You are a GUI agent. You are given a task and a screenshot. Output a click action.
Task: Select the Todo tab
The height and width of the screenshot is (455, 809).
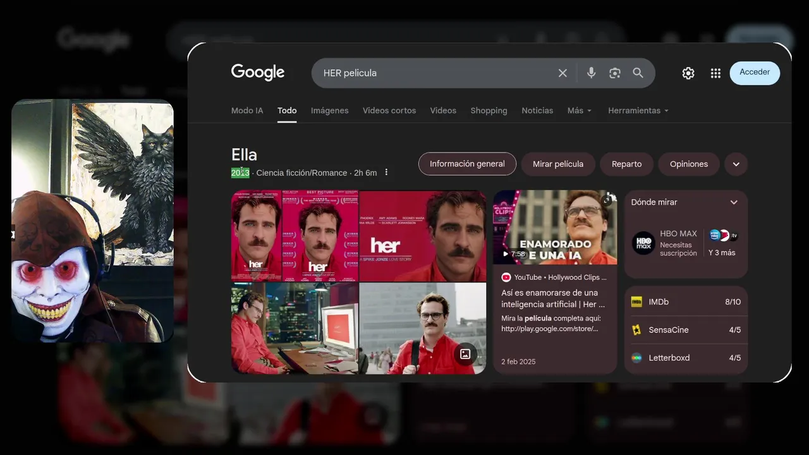point(287,111)
